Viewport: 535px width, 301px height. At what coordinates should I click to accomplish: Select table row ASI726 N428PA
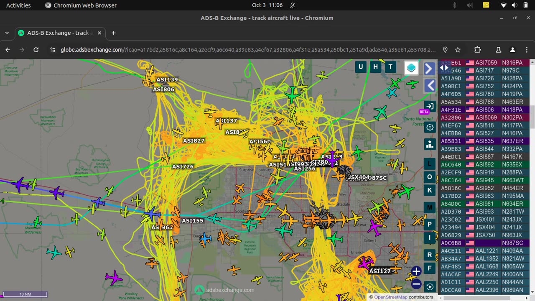click(x=485, y=78)
